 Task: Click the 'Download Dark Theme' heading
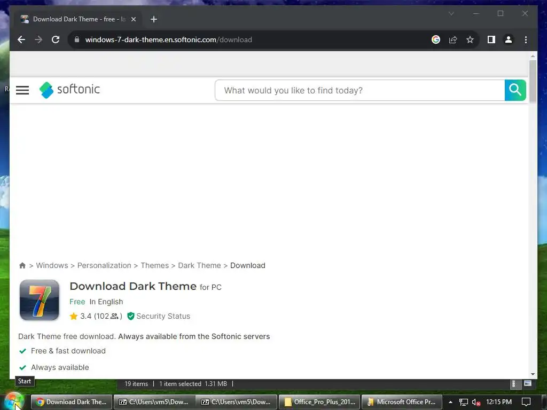(x=133, y=286)
